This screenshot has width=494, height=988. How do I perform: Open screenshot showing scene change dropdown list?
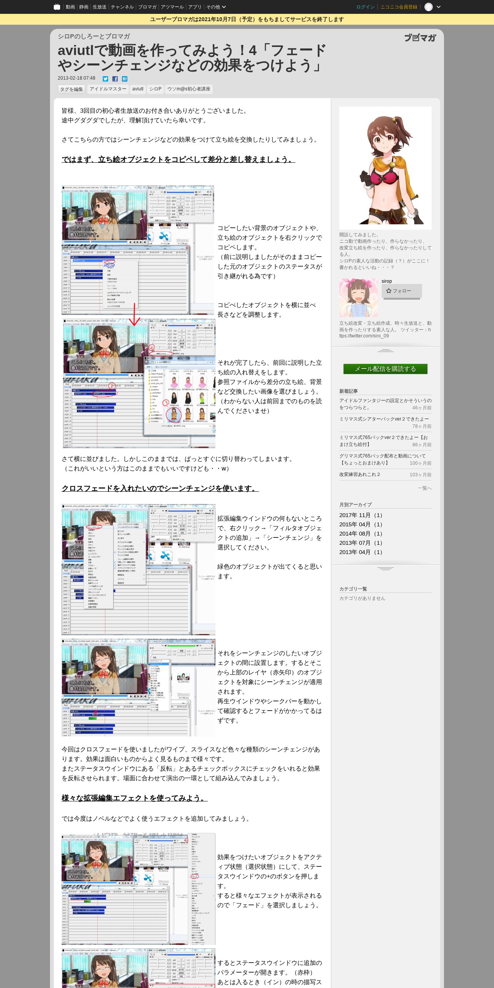[x=139, y=688]
